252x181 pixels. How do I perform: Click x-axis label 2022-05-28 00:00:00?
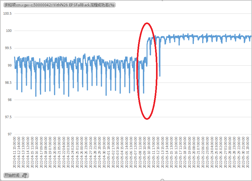(230, 152)
